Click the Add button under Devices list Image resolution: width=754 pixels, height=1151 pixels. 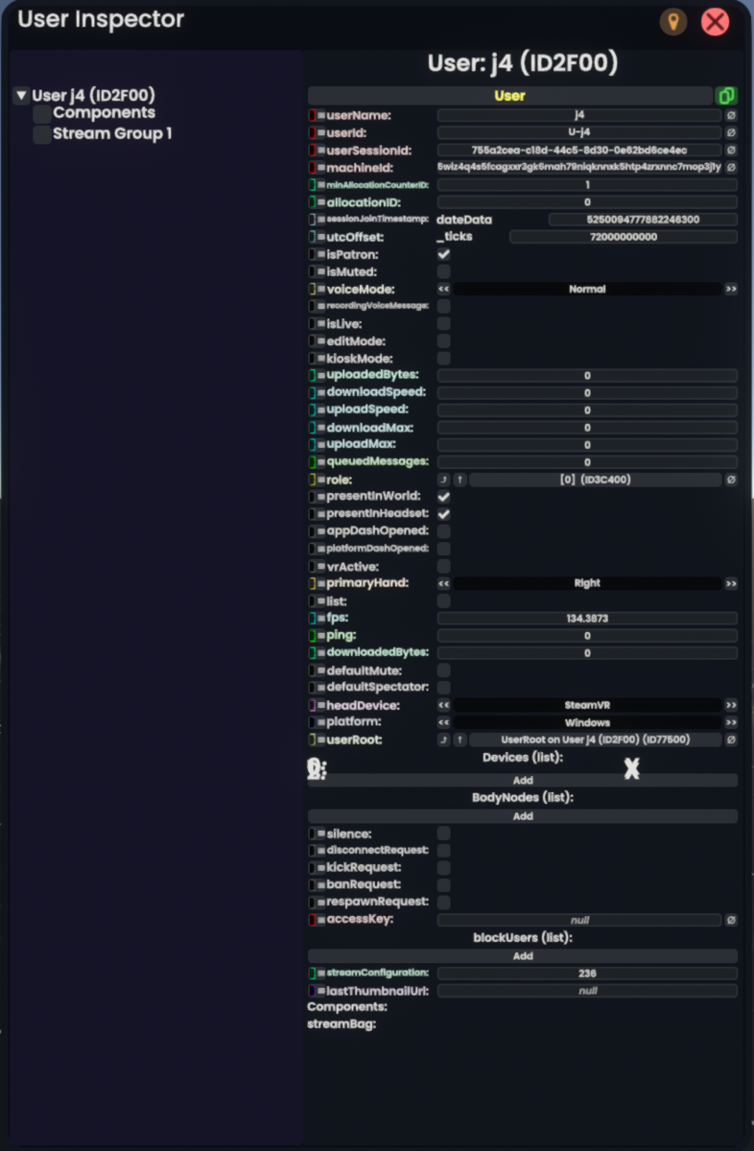(x=523, y=781)
